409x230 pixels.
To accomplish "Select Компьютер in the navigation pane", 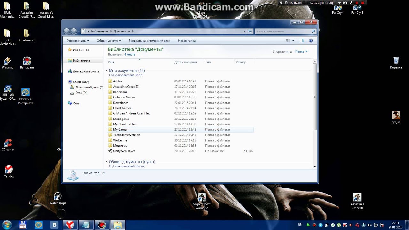I will [79, 82].
